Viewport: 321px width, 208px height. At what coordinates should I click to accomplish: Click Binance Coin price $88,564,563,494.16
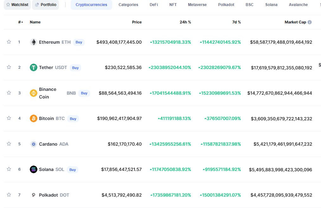120,93
